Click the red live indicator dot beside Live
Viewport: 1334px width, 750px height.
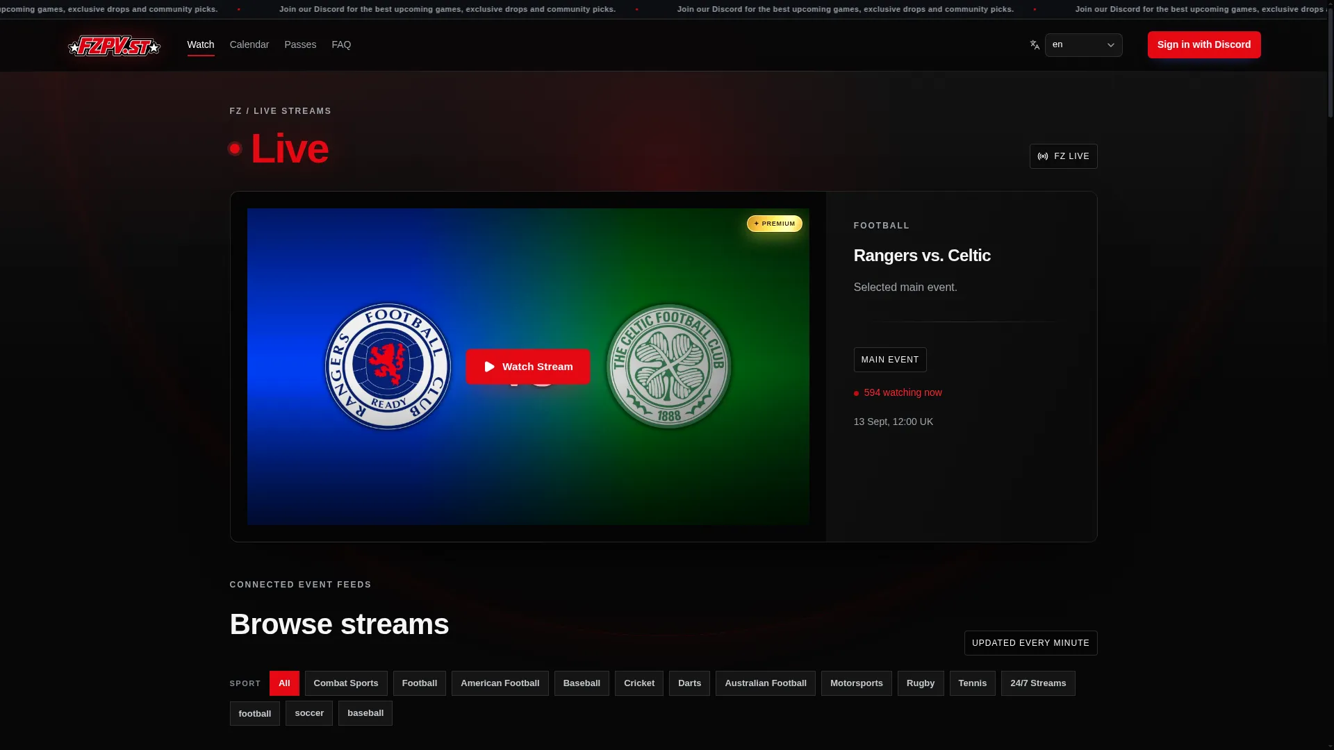(235, 149)
